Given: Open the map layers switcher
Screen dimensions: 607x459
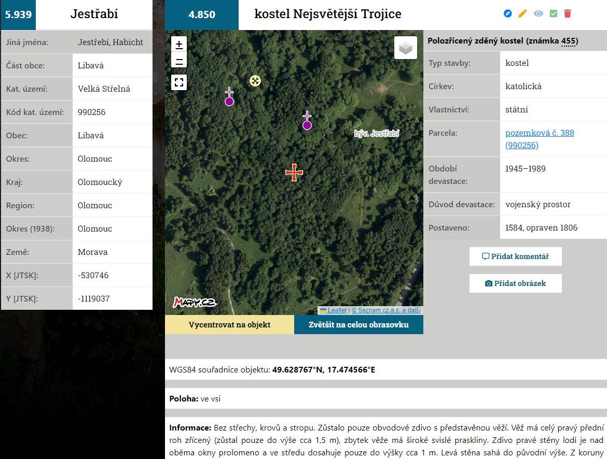Looking at the screenshot, I should [x=406, y=48].
